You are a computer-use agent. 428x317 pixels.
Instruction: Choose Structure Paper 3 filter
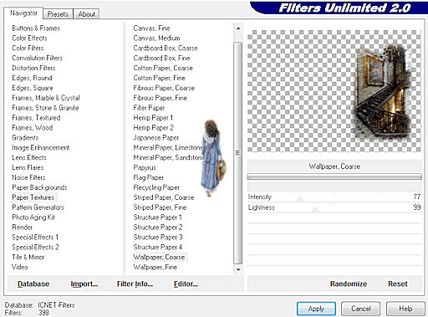click(x=158, y=238)
